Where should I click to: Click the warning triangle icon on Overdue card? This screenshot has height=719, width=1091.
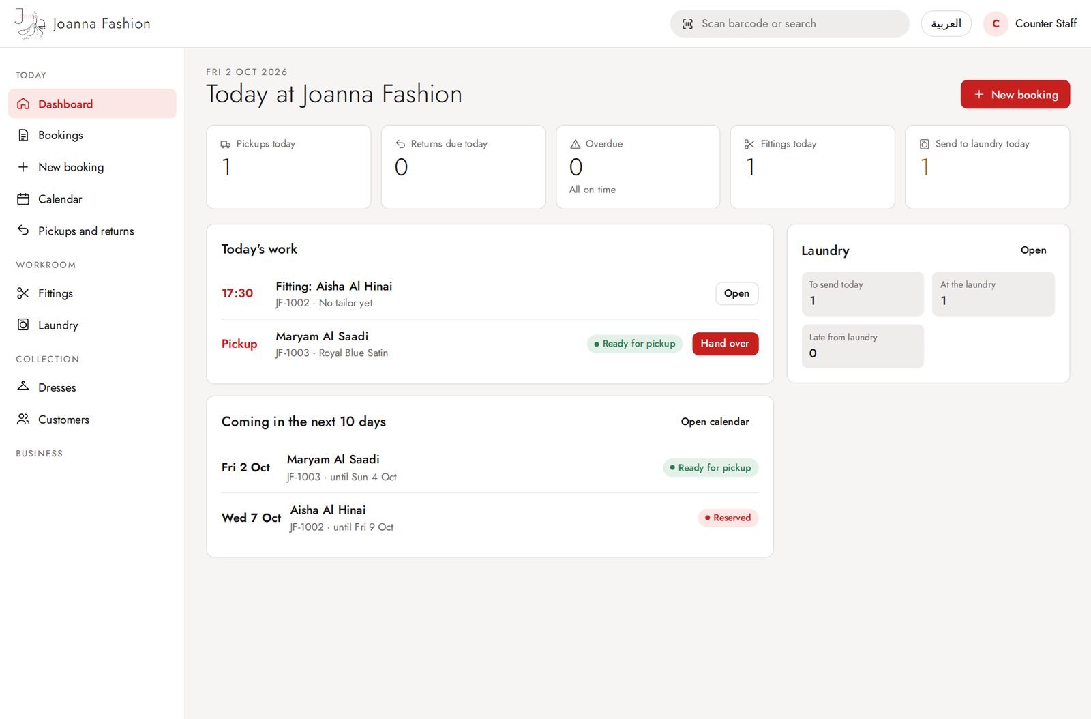pyautogui.click(x=575, y=144)
